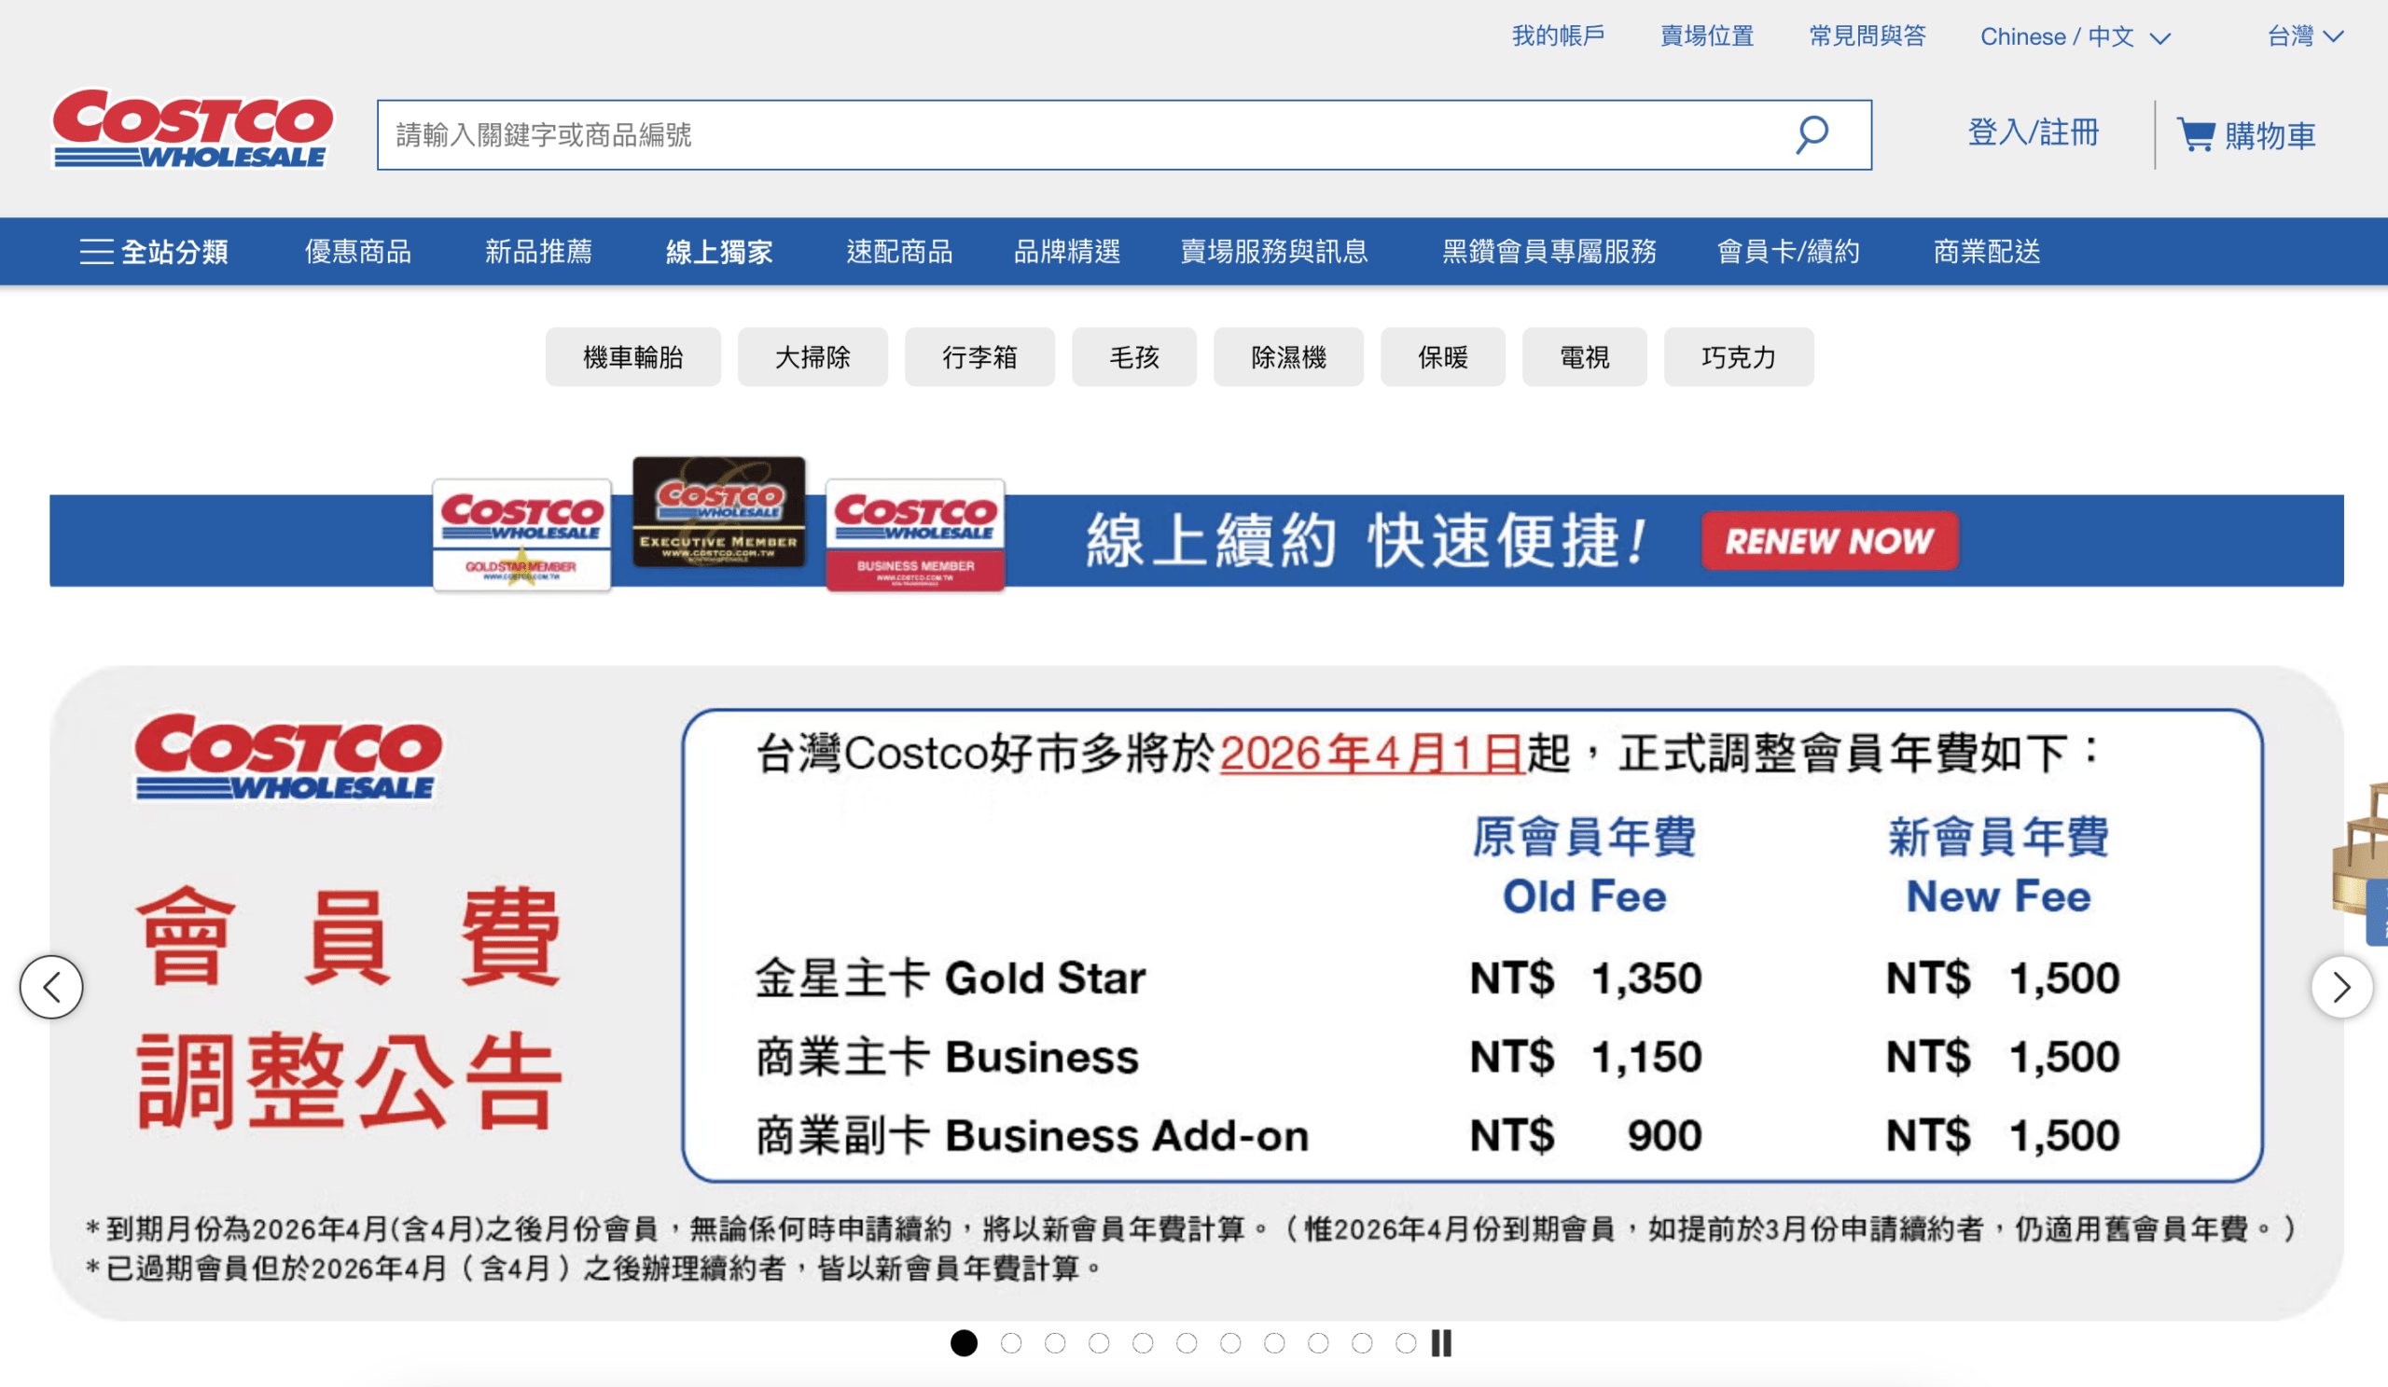The image size is (2388, 1387).
Task: Select the second carousel dot indicator
Action: (x=1011, y=1342)
